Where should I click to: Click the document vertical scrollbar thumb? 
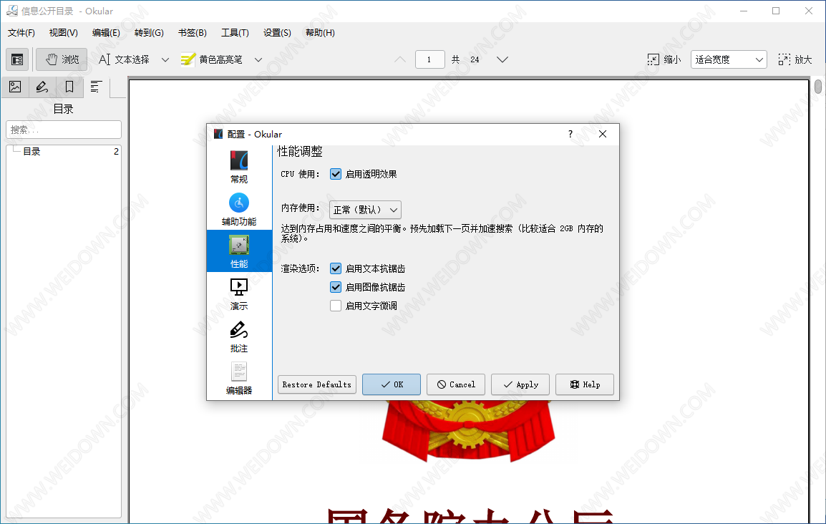point(818,86)
